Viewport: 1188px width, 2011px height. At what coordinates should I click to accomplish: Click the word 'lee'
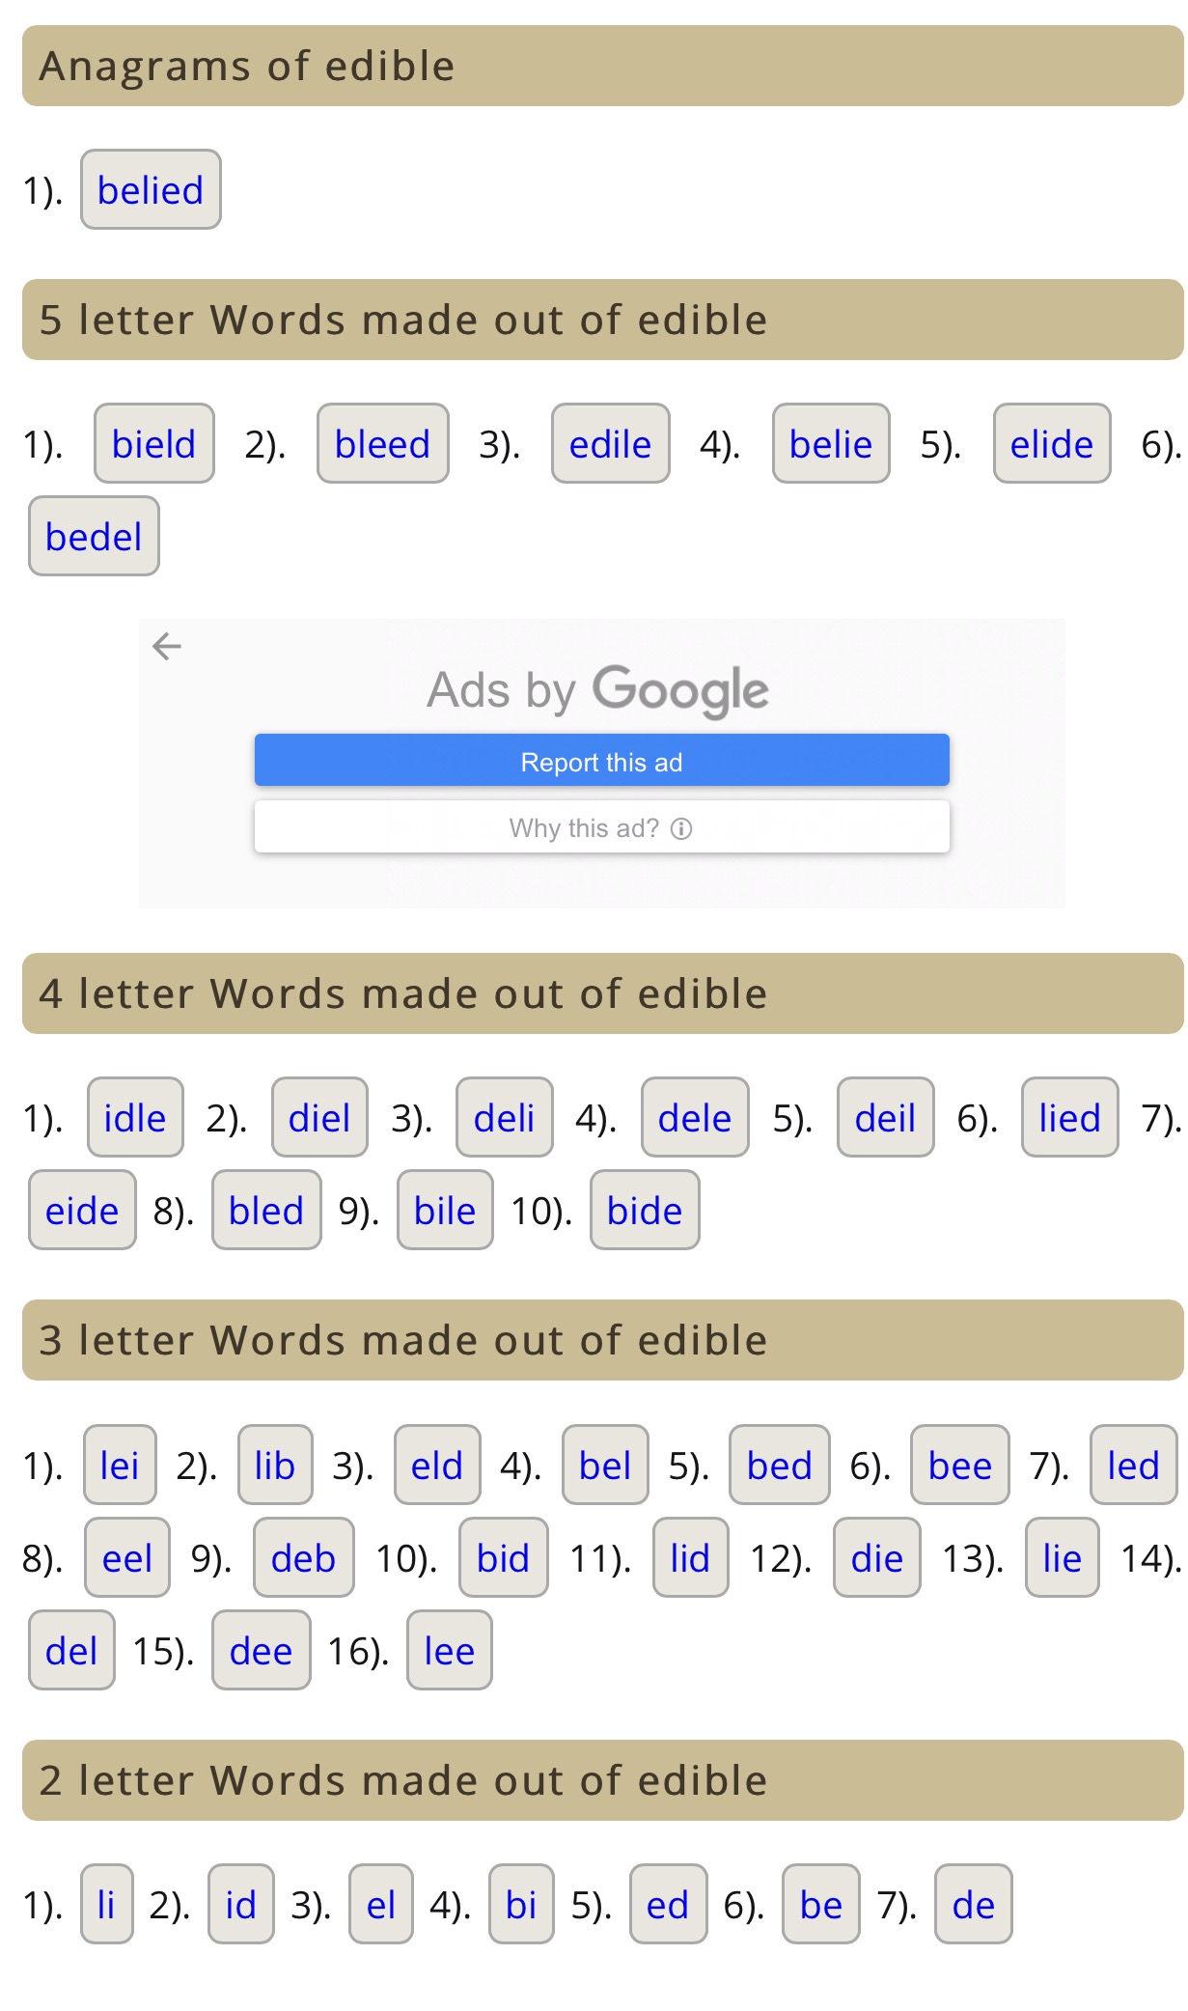click(x=450, y=1651)
